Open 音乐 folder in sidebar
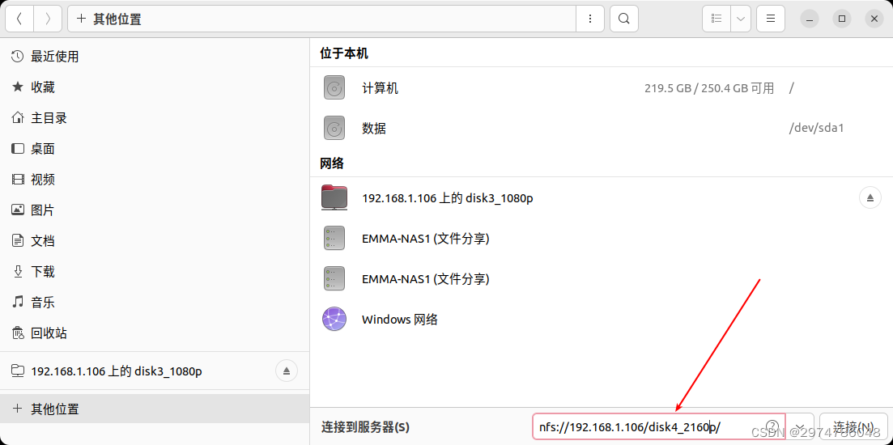 (155, 302)
